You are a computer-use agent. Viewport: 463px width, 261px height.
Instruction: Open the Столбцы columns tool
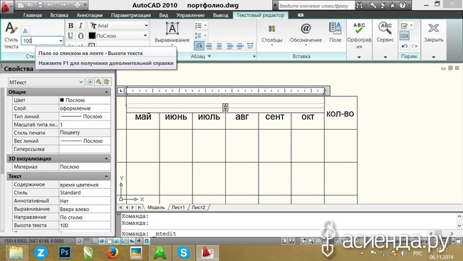[x=271, y=34]
